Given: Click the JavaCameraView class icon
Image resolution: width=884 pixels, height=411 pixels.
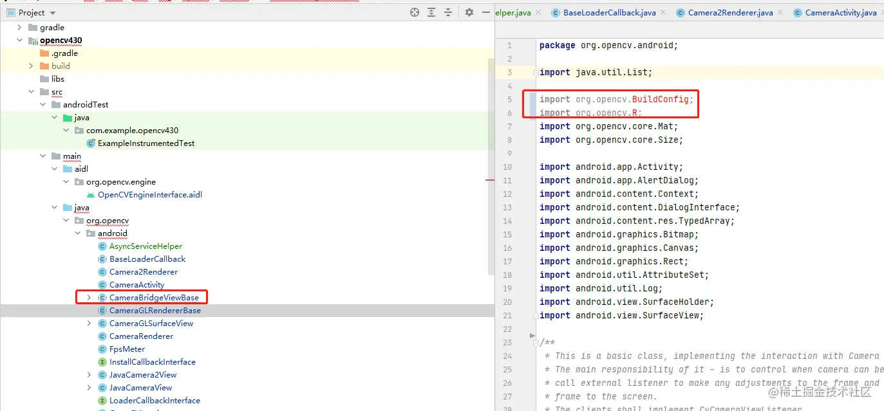Looking at the screenshot, I should (x=102, y=388).
